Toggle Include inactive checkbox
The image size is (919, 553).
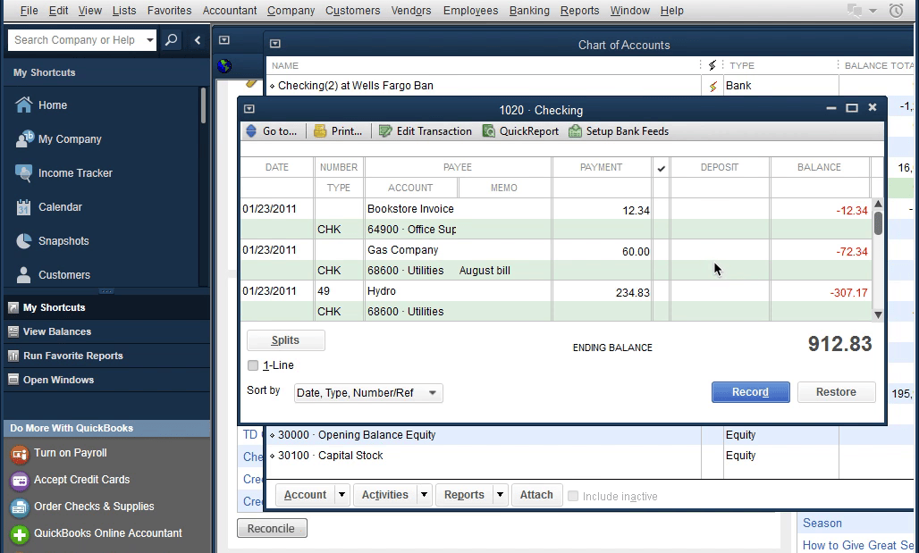click(573, 496)
